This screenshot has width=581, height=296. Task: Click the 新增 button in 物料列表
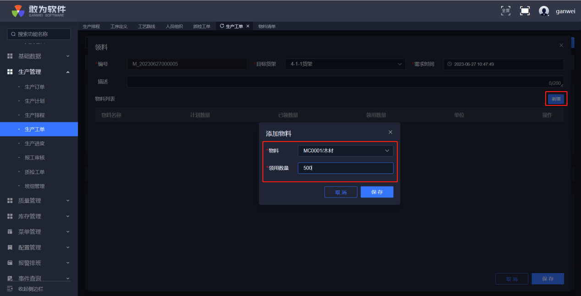[x=556, y=99]
